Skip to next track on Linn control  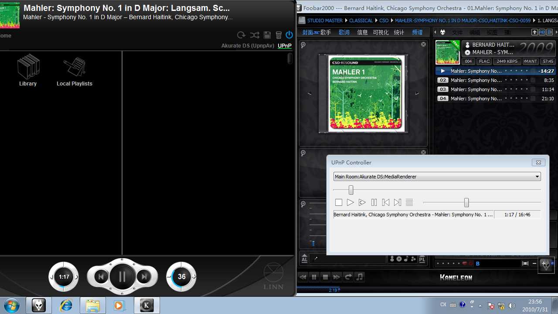point(143,276)
